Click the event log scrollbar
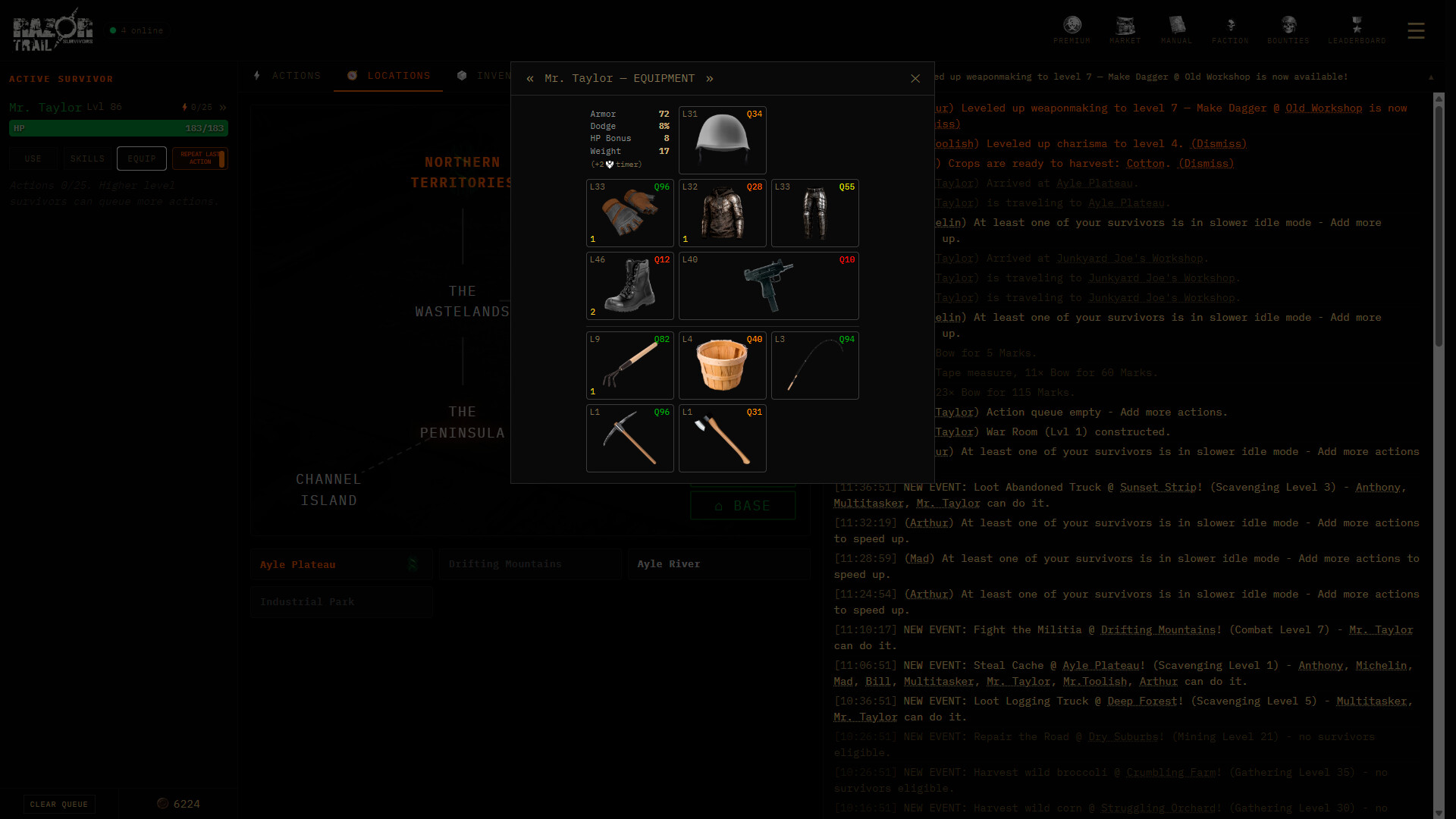Screen dimensions: 1456x819 [1439, 227]
